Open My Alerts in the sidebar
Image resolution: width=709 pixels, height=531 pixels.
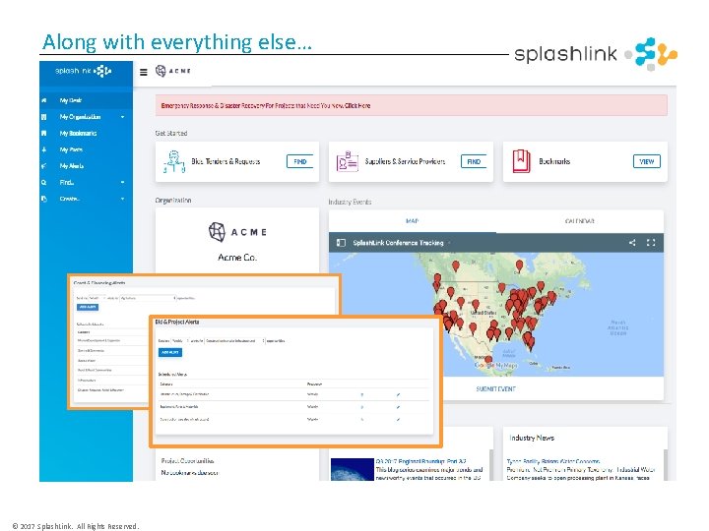pyautogui.click(x=86, y=166)
